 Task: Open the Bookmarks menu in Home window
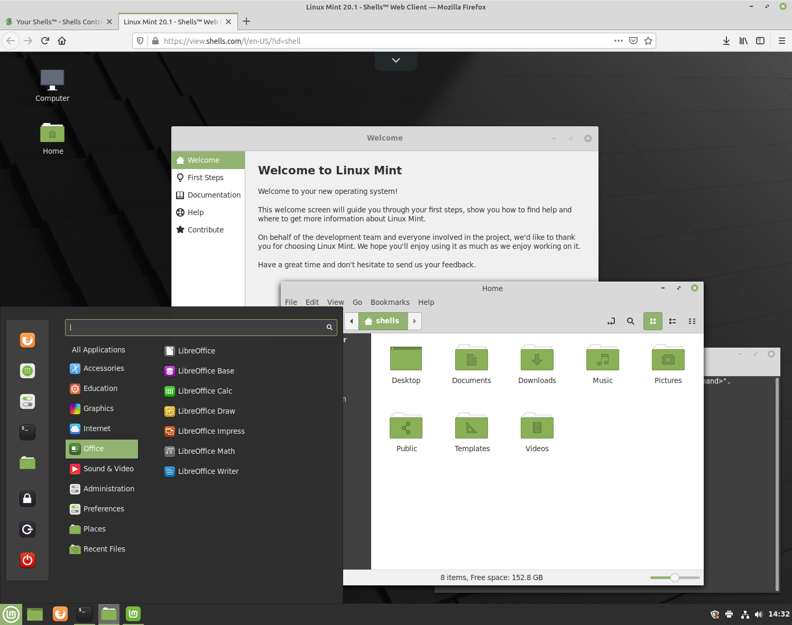[x=390, y=302]
